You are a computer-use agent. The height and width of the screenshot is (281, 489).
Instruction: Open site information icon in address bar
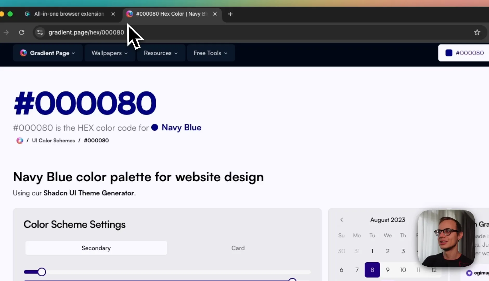point(40,32)
